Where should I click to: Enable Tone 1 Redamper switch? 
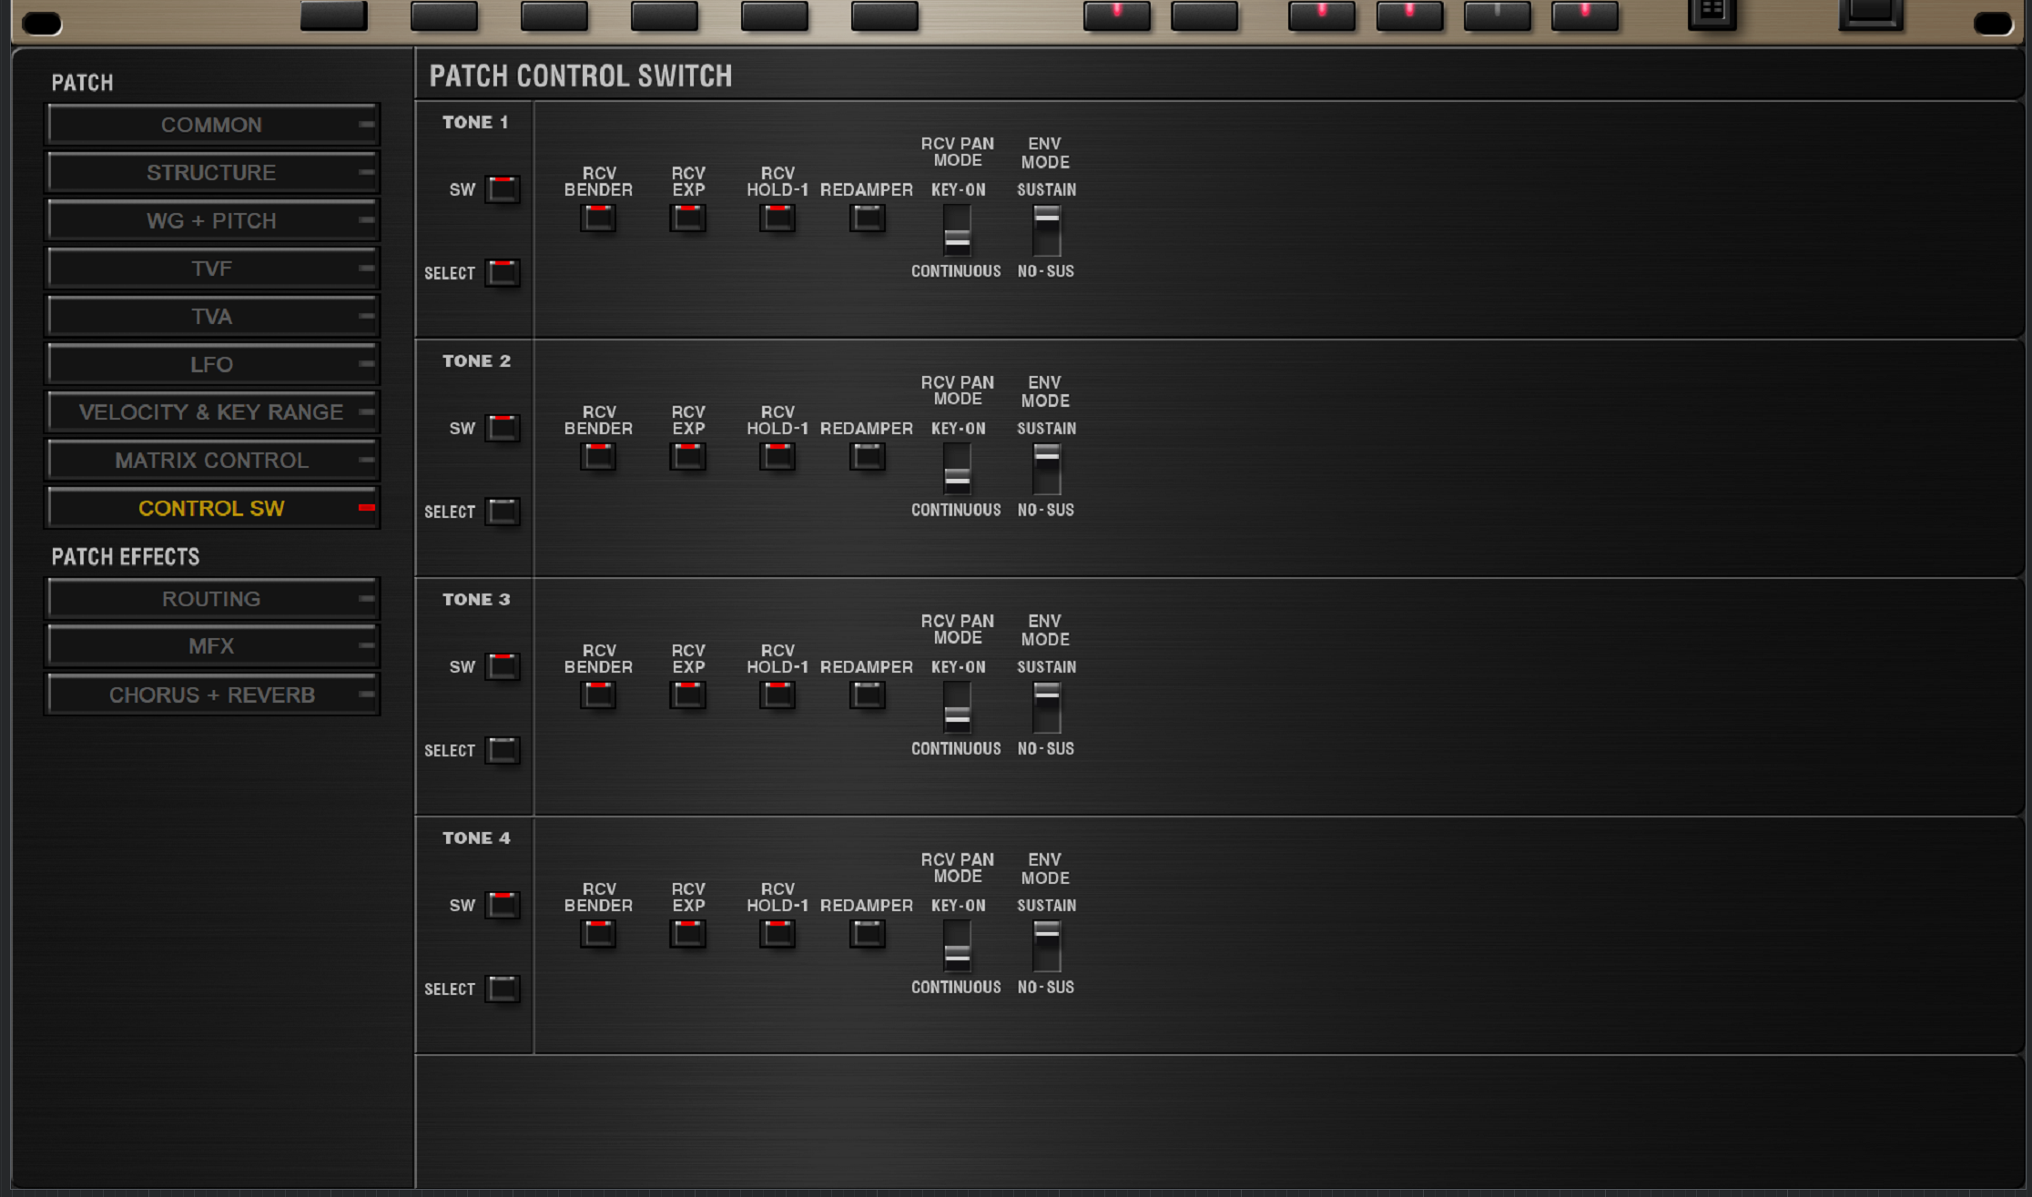point(867,218)
